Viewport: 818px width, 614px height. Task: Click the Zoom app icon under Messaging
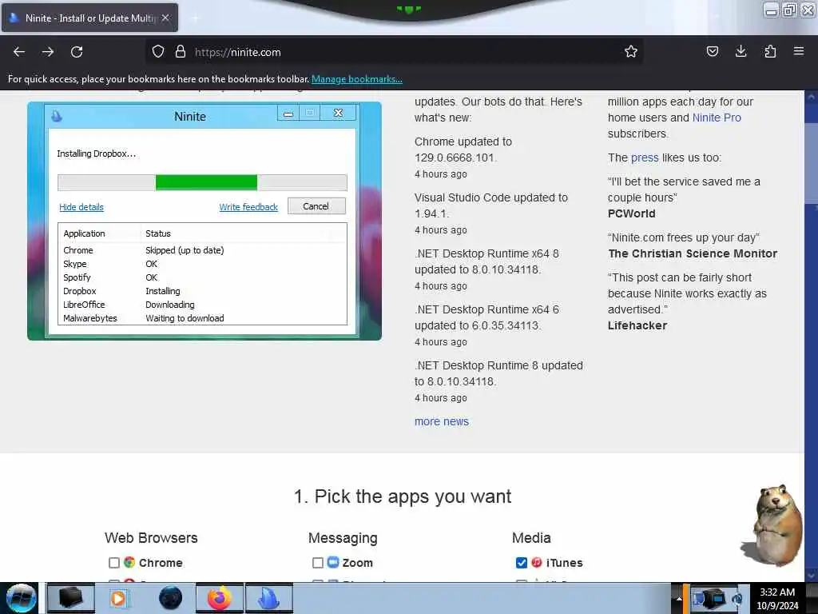pyautogui.click(x=333, y=562)
